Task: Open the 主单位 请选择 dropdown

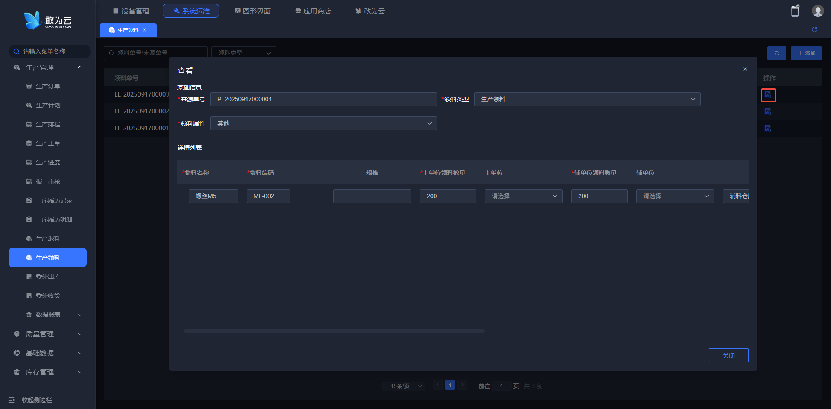Action: [x=523, y=196]
